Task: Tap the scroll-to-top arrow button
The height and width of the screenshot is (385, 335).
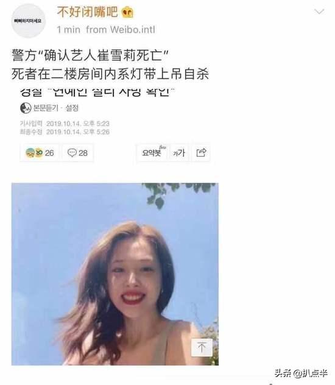Action: 202,347
